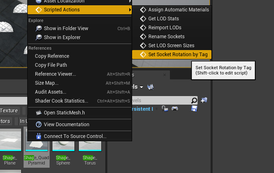The width and height of the screenshot is (274, 173).
Task: Expand the Scripted Actions submenu
Action: [x=80, y=10]
